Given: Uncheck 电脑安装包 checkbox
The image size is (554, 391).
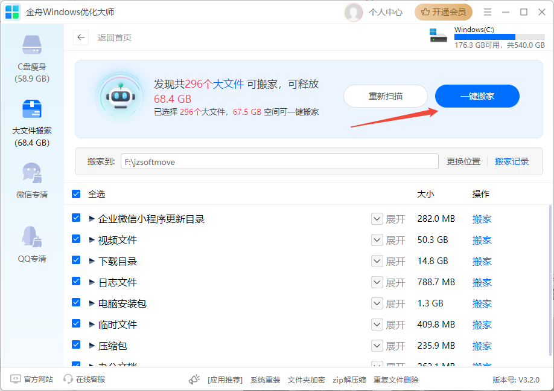Looking at the screenshot, I should click(76, 302).
